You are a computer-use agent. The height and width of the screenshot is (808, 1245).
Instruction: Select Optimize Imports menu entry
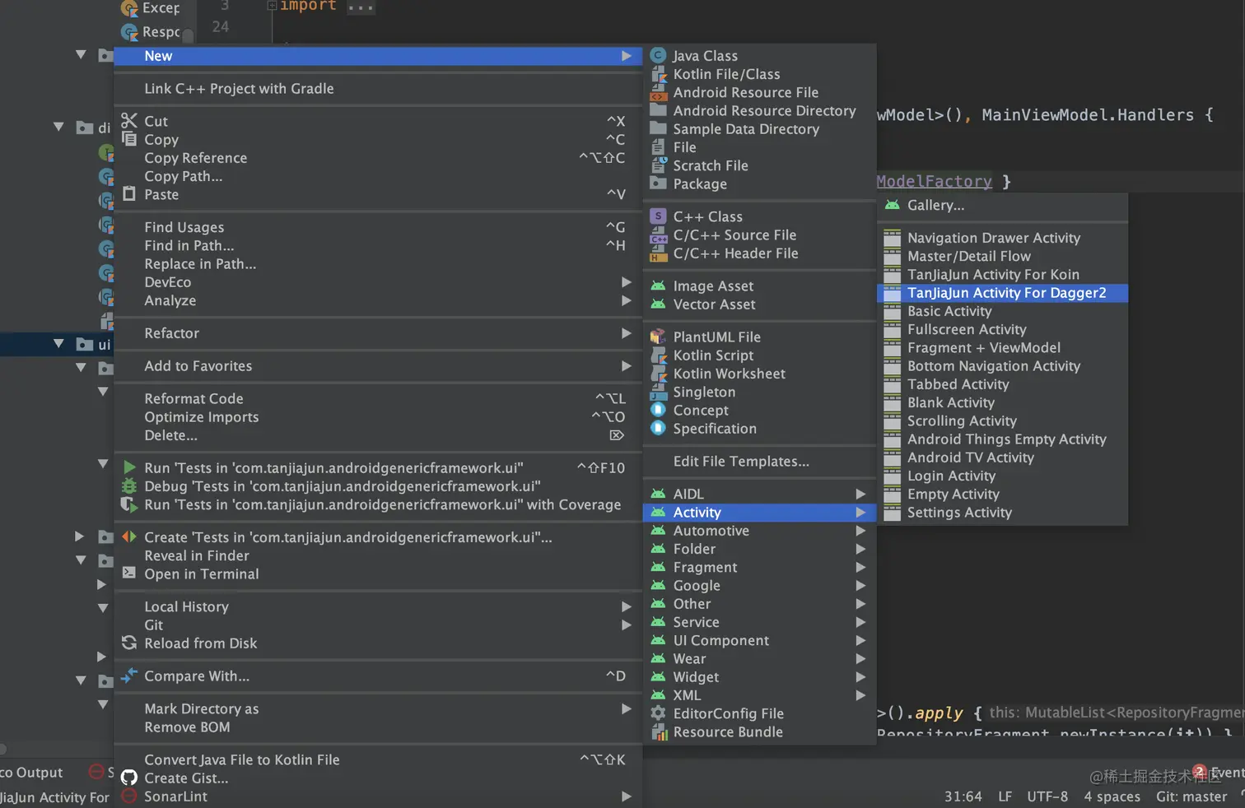click(202, 417)
